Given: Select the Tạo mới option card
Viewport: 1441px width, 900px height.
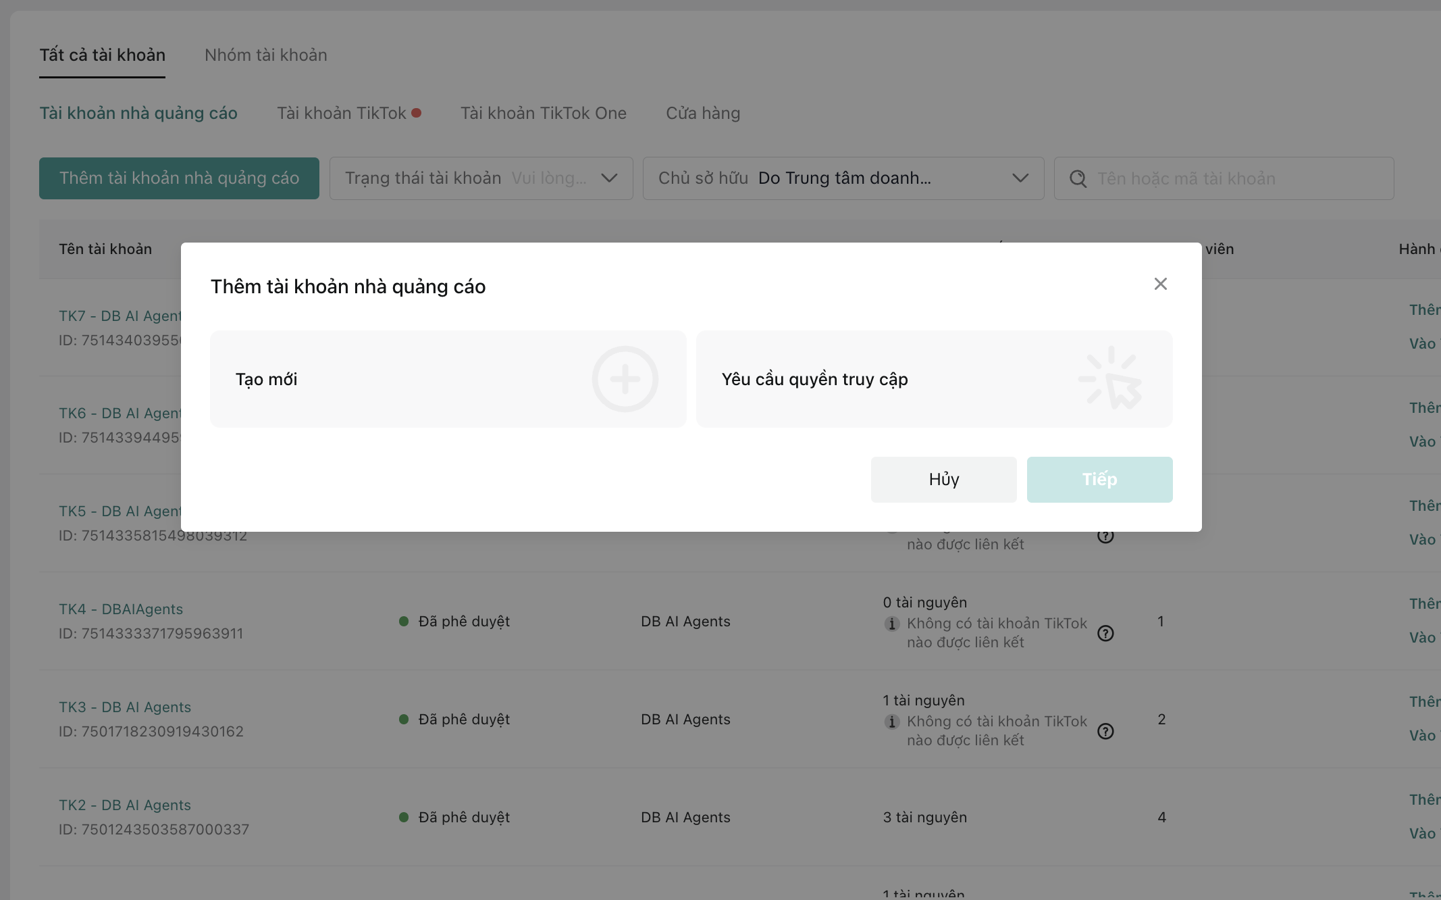Looking at the screenshot, I should (405, 379).
